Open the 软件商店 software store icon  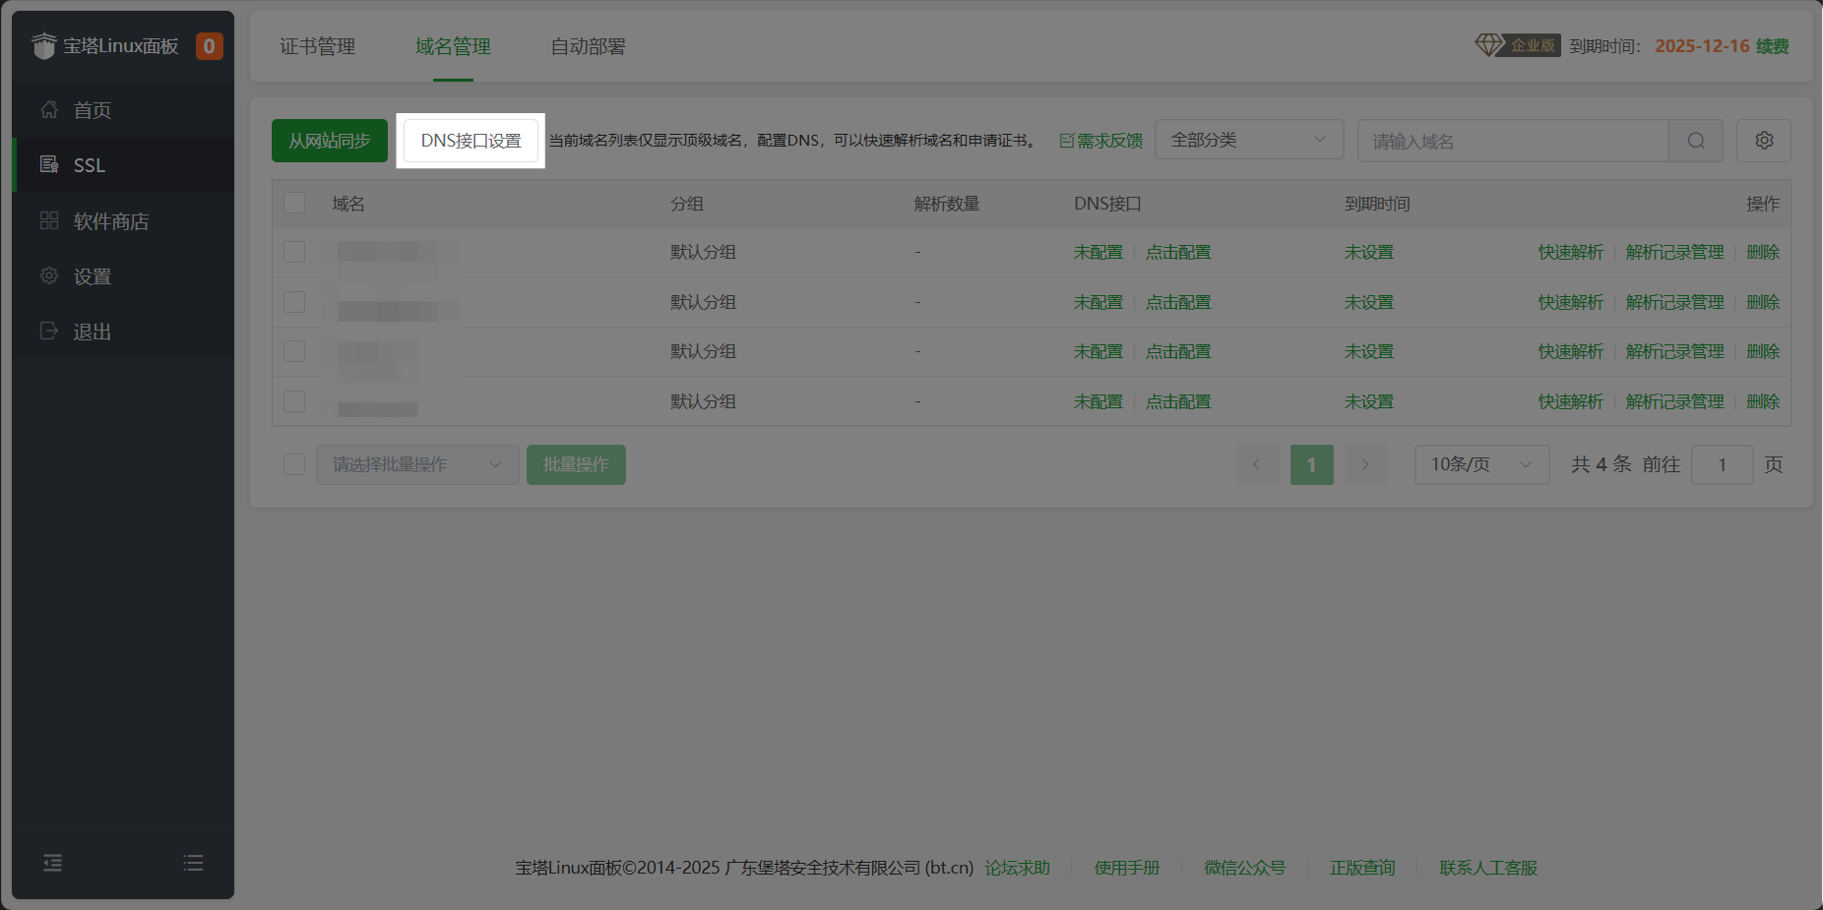pos(49,220)
